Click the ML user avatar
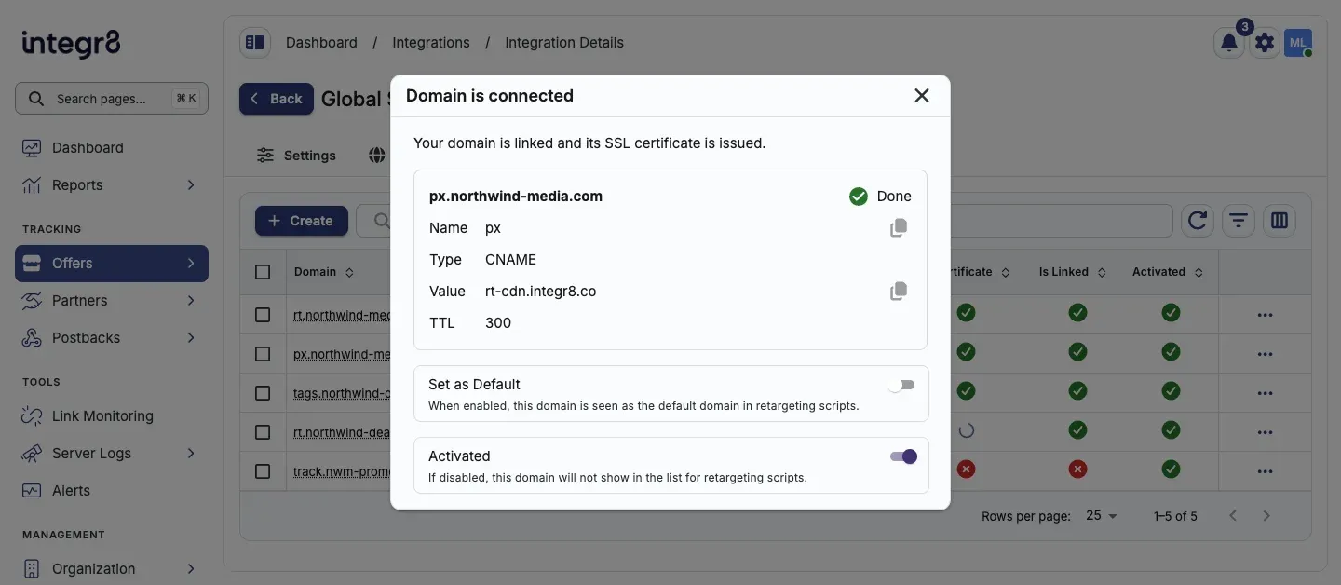The image size is (1341, 585). point(1298,43)
